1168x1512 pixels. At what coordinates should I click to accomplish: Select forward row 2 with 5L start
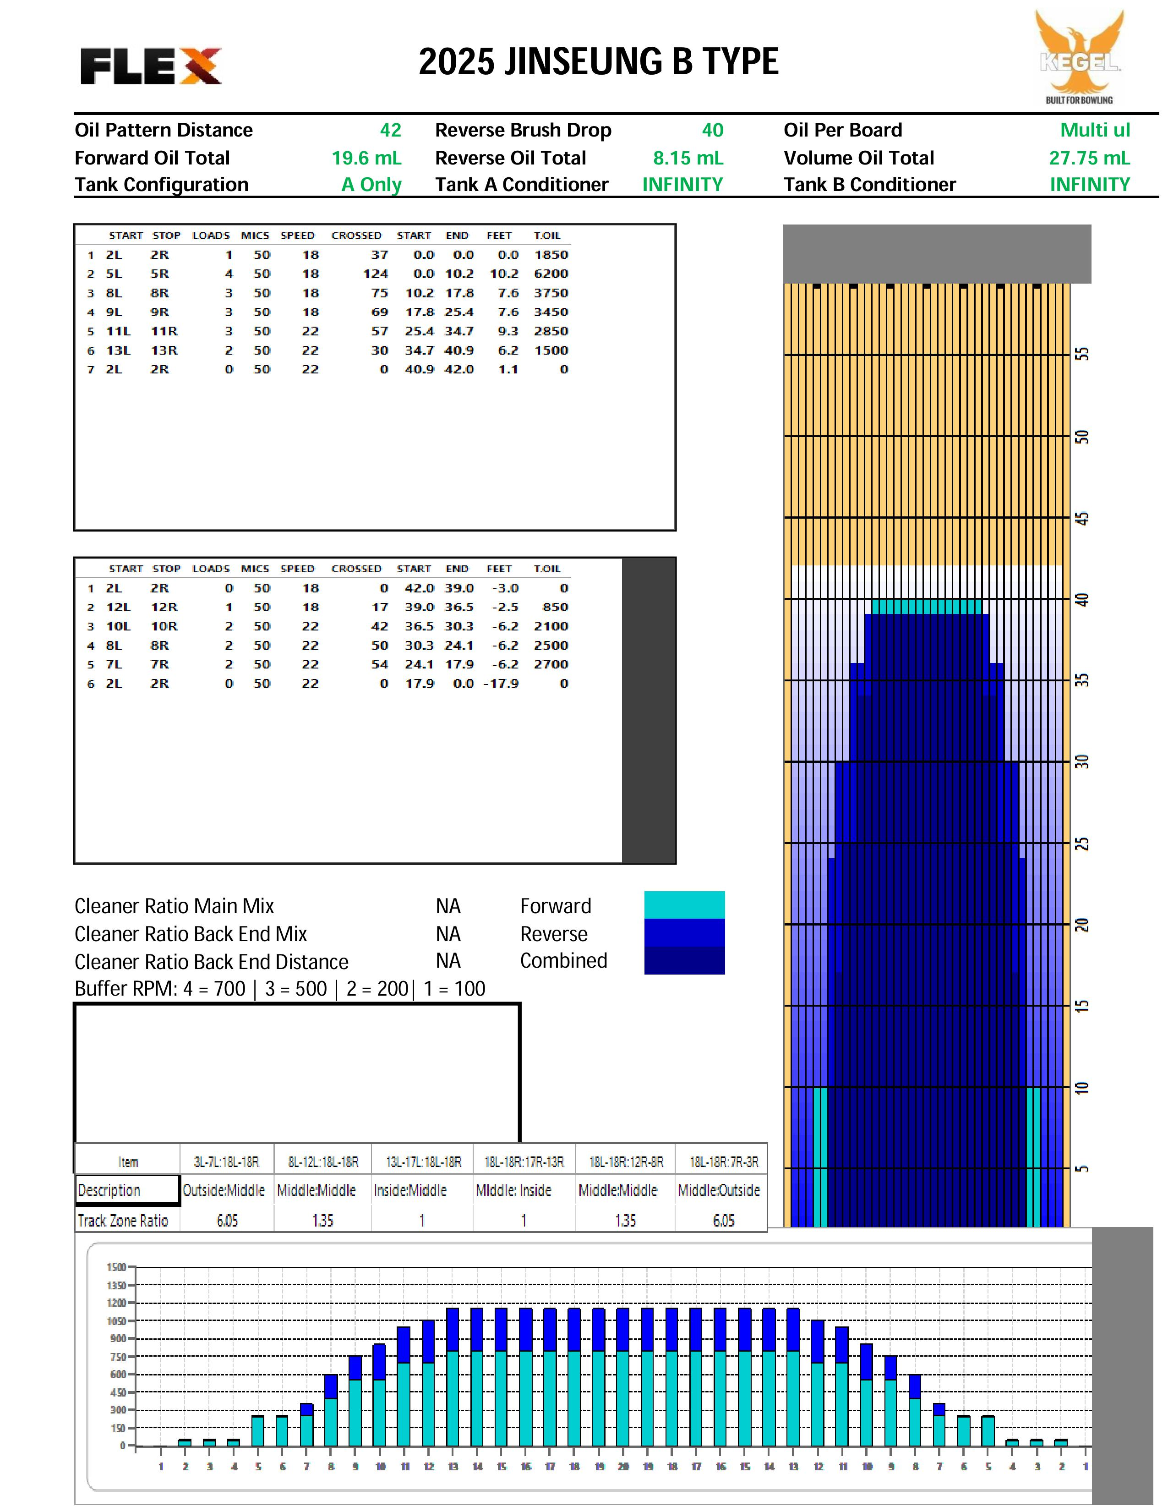tap(114, 274)
